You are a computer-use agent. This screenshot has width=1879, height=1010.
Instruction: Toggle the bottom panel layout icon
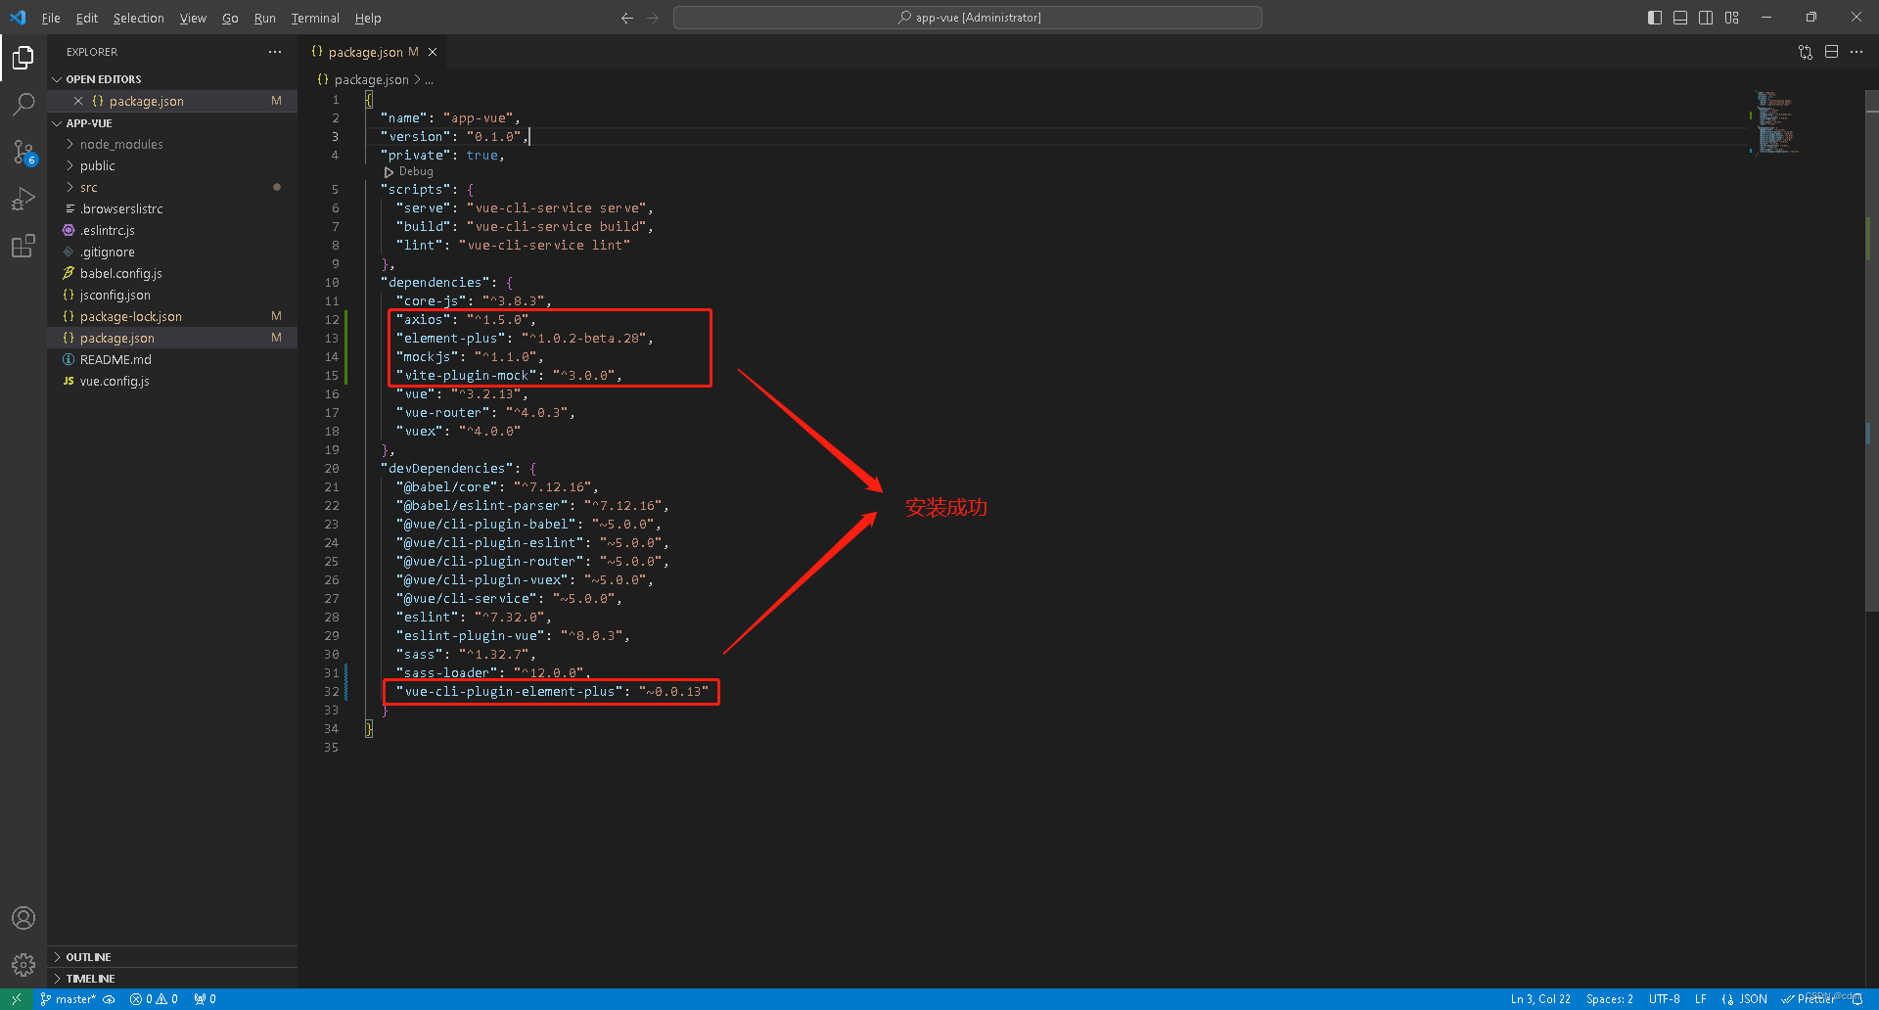1680,18
